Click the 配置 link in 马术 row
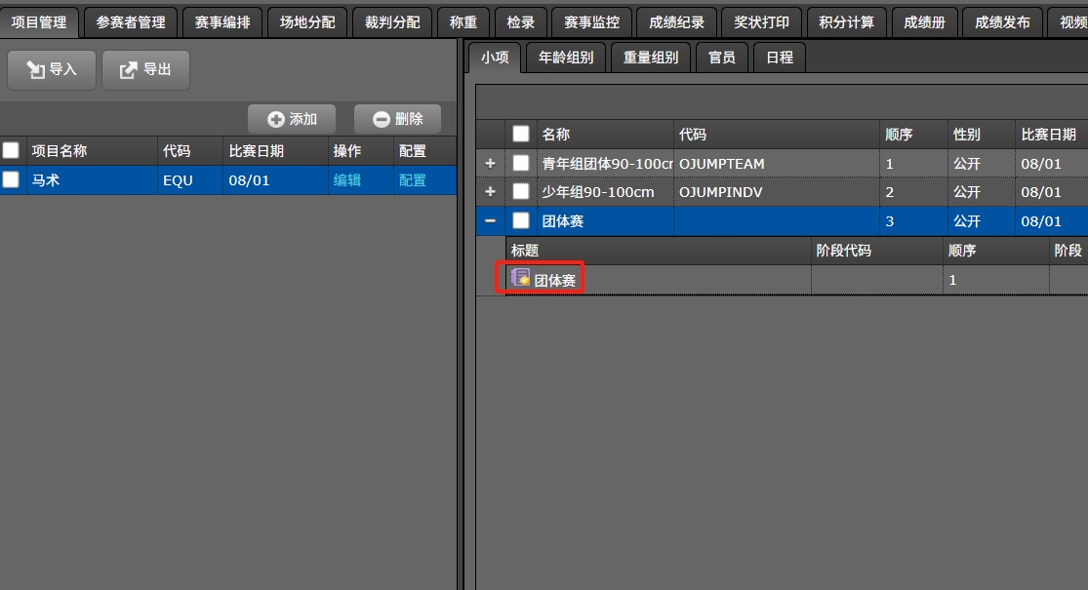 click(412, 180)
